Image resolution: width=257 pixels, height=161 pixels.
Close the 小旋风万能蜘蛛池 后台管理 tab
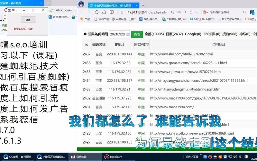(136, 5)
